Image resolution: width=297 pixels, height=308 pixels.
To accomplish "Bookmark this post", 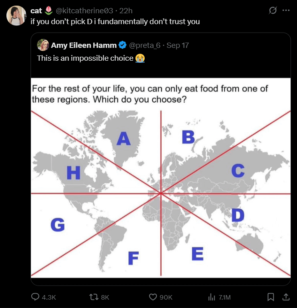I will tap(270, 297).
